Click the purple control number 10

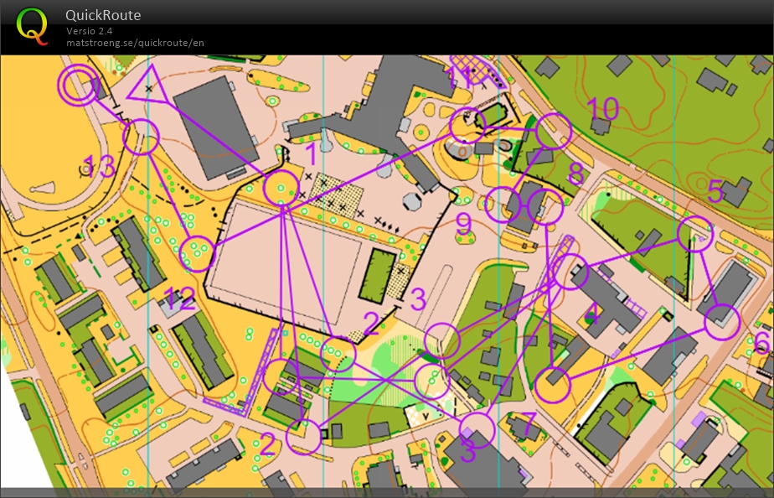pyautogui.click(x=602, y=108)
